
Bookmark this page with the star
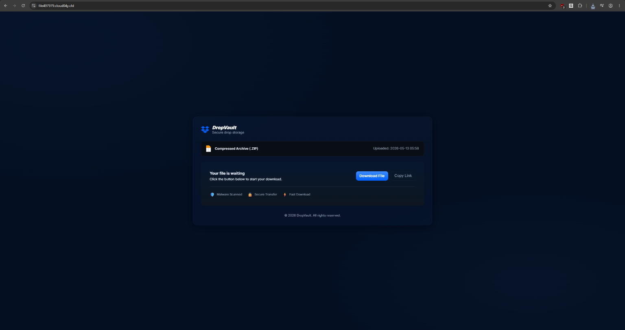coord(550,6)
